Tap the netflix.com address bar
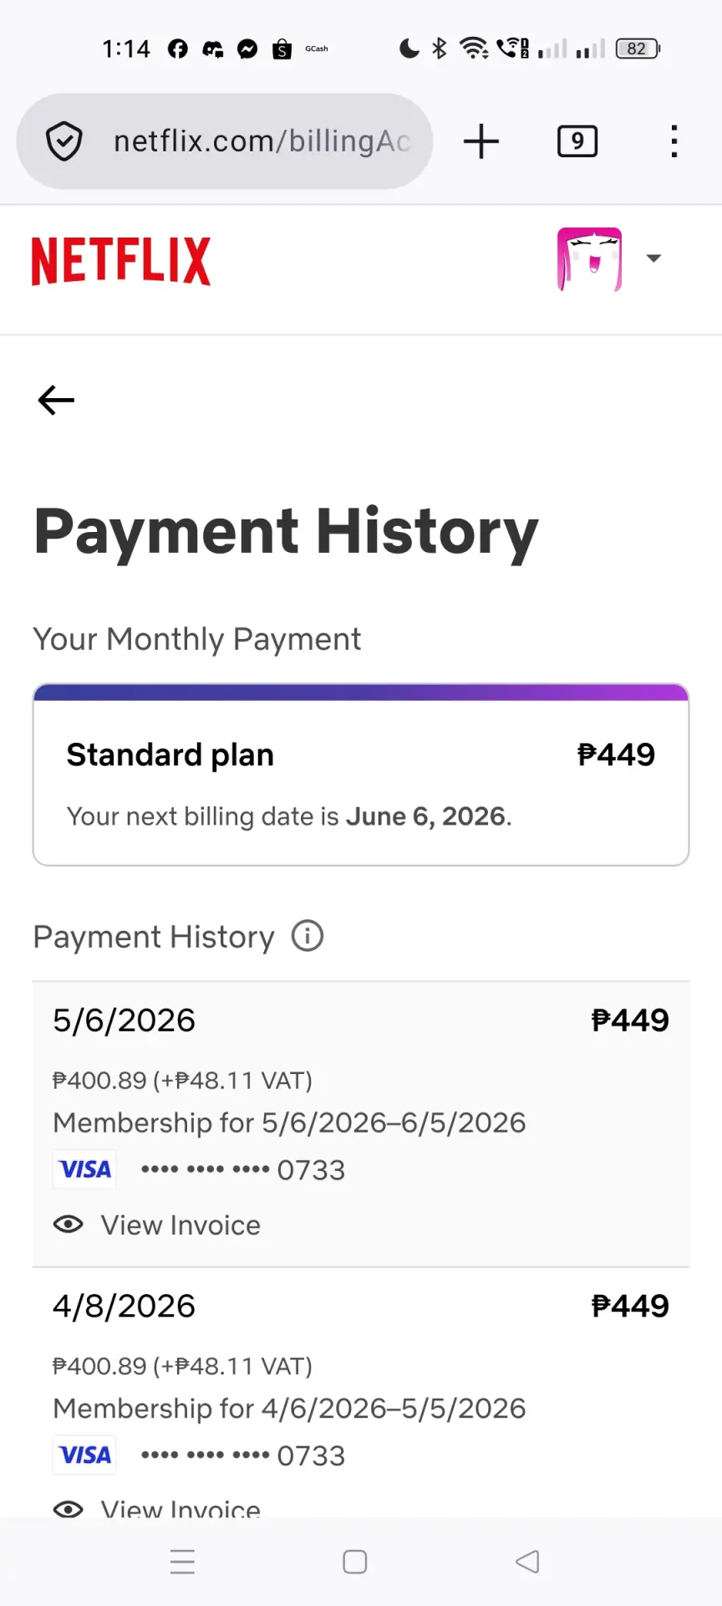Screen dimensions: 722x1606 pos(224,141)
